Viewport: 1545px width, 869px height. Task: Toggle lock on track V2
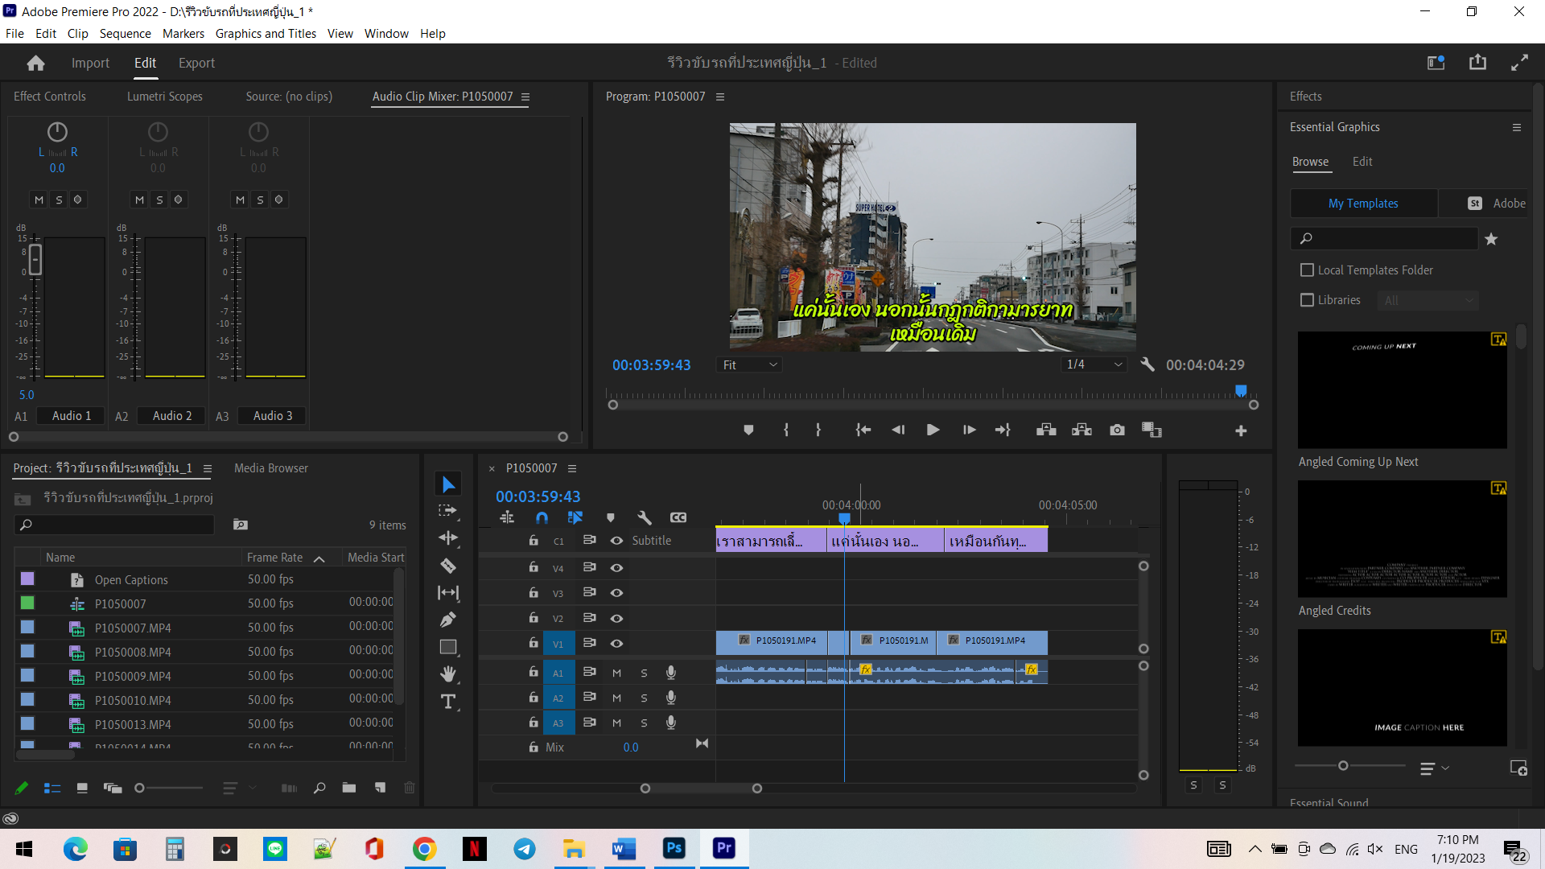click(x=534, y=617)
